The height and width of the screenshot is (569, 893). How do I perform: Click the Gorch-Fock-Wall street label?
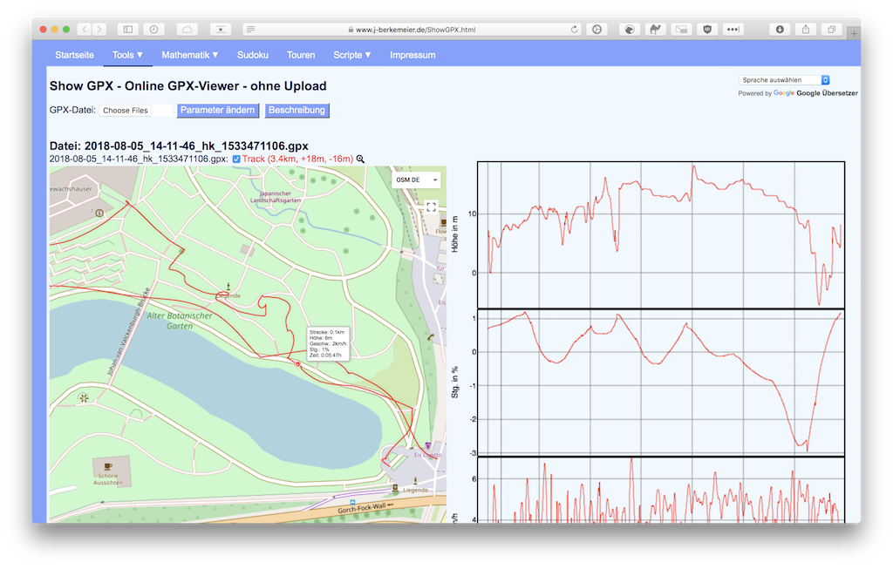point(362,507)
